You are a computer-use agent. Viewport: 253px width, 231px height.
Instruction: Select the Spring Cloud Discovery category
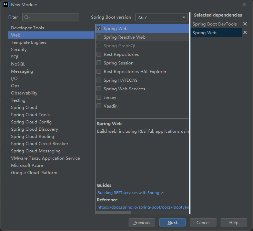[x=51, y=129]
